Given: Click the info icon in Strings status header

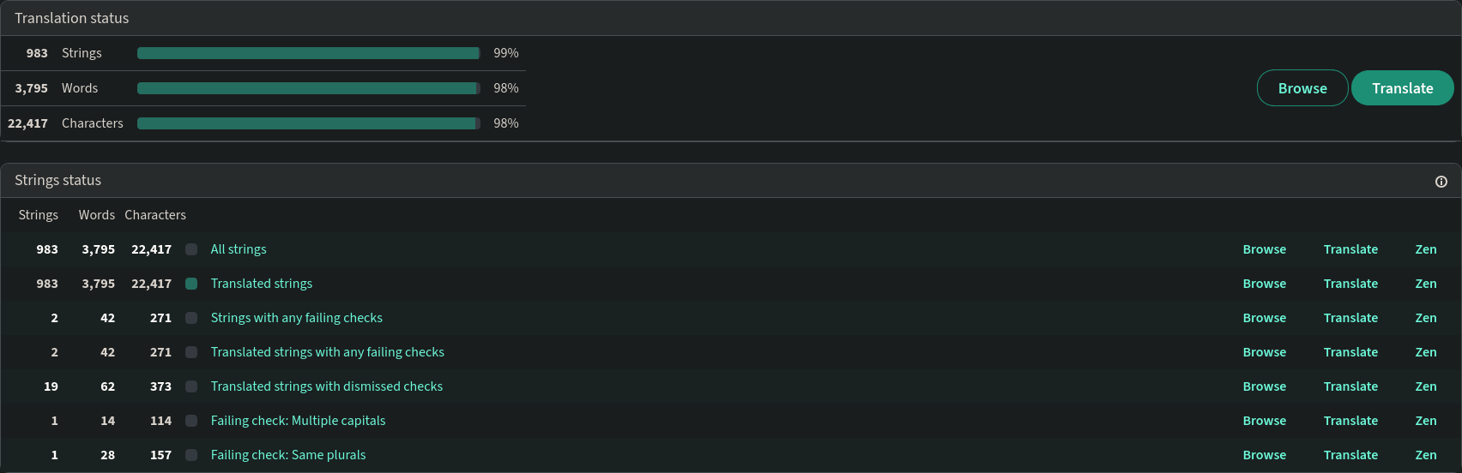Looking at the screenshot, I should click(1441, 182).
